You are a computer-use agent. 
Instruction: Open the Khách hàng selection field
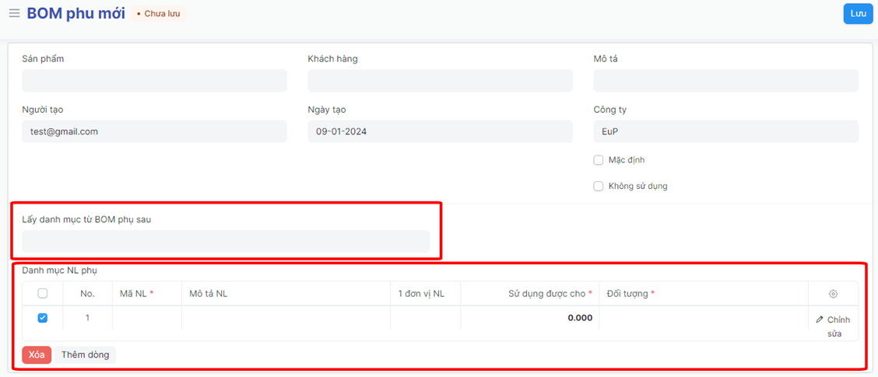click(440, 81)
